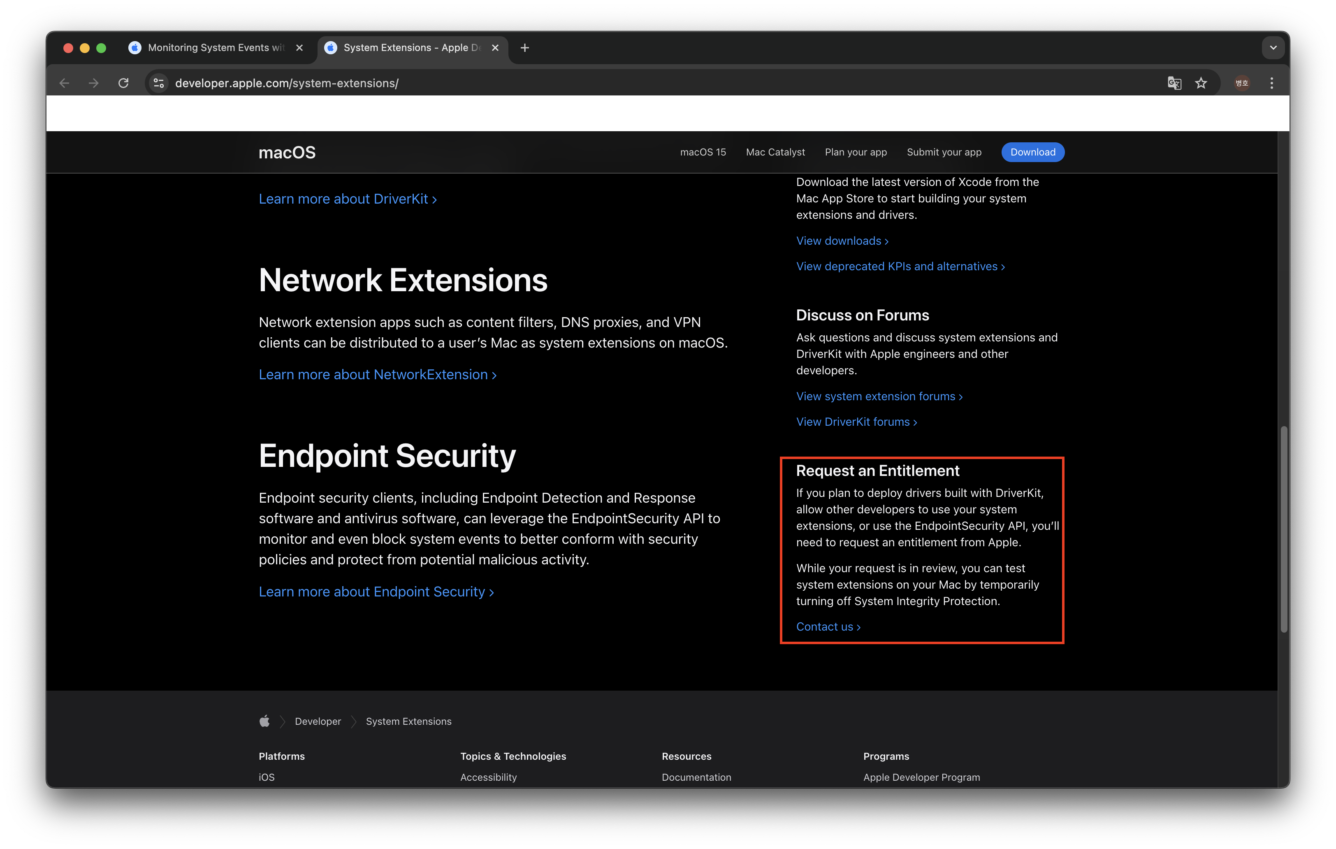Open the Chrome three-dot menu

1272,83
